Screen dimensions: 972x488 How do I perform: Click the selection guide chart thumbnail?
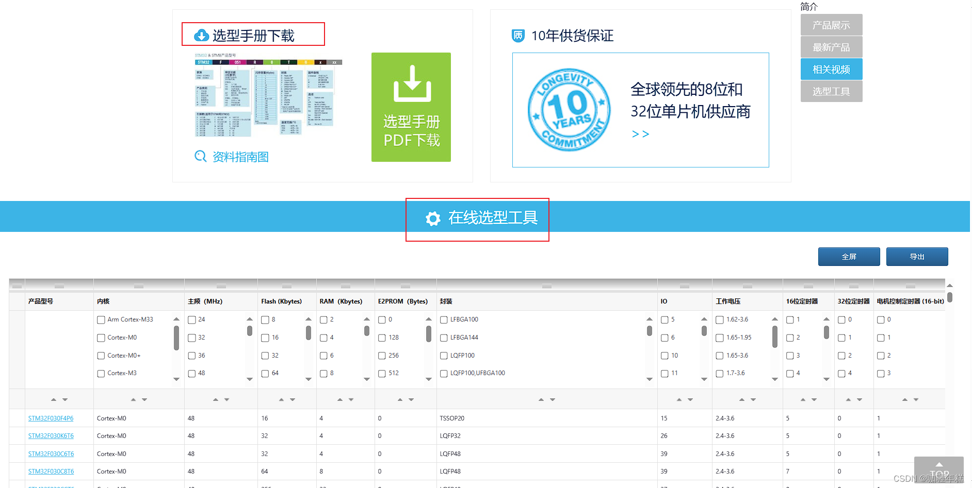click(268, 95)
